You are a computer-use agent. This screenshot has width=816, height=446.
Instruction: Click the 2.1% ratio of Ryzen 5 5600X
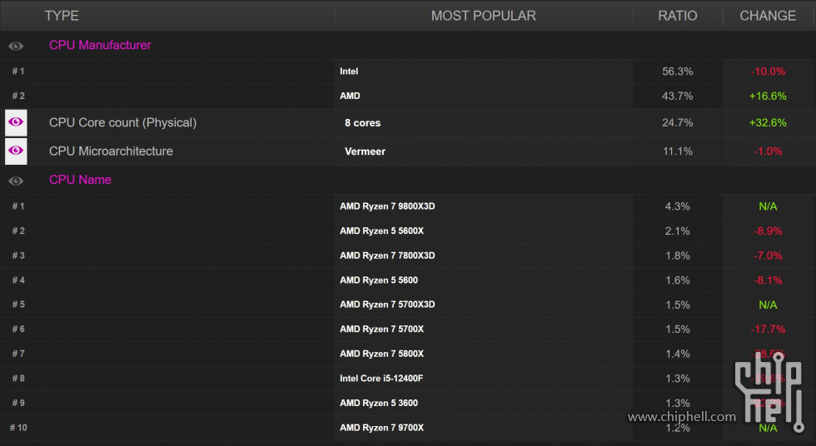tap(678, 230)
